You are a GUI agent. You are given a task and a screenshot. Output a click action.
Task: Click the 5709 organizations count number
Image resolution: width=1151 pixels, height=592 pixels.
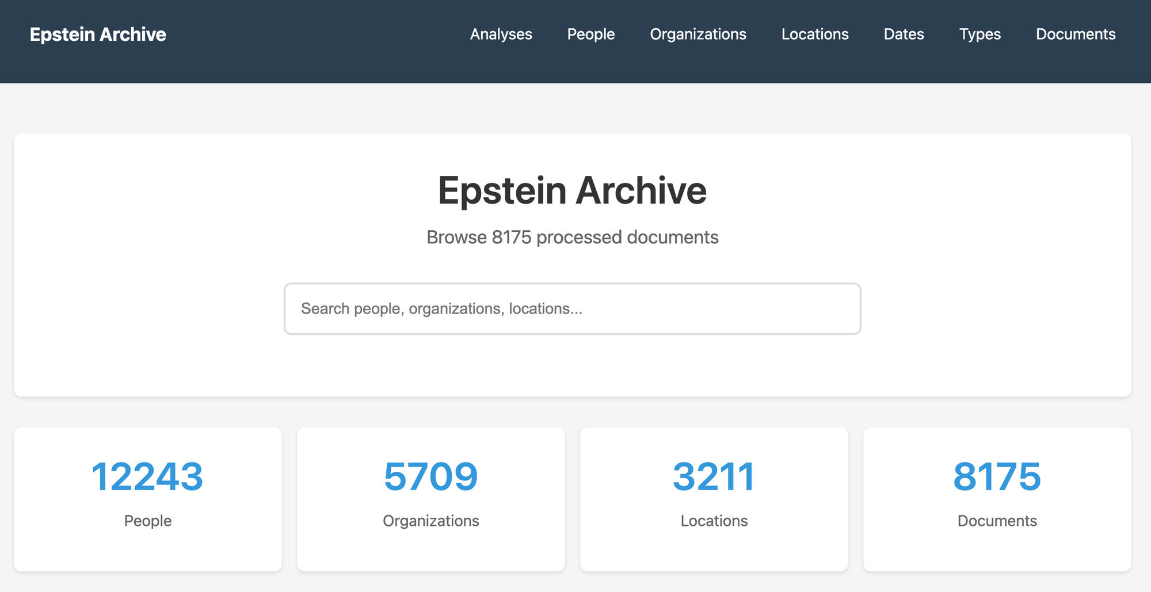coord(430,476)
